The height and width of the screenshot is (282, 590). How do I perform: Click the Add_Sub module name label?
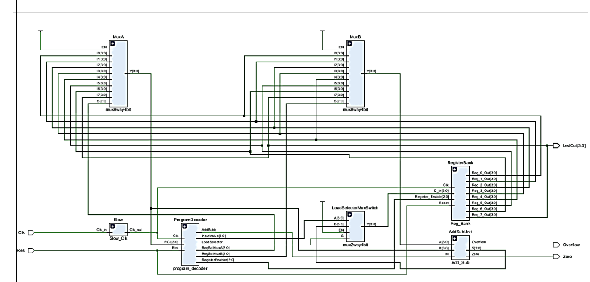click(461, 263)
